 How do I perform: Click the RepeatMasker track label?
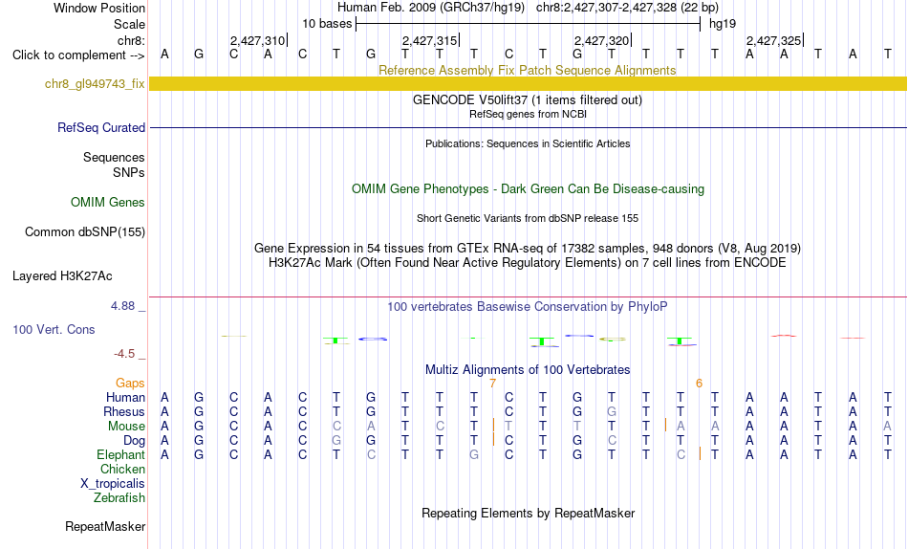coord(105,526)
